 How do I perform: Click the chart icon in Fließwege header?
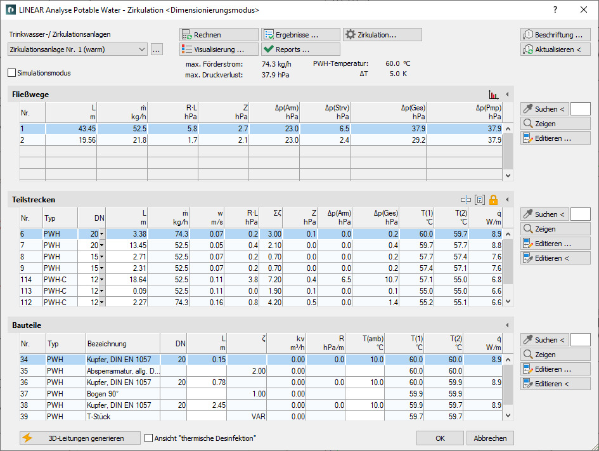(493, 95)
